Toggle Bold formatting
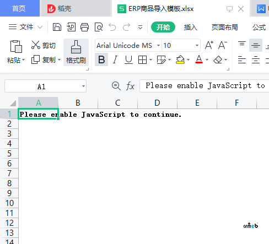This screenshot has width=269, height=244. click(x=101, y=59)
